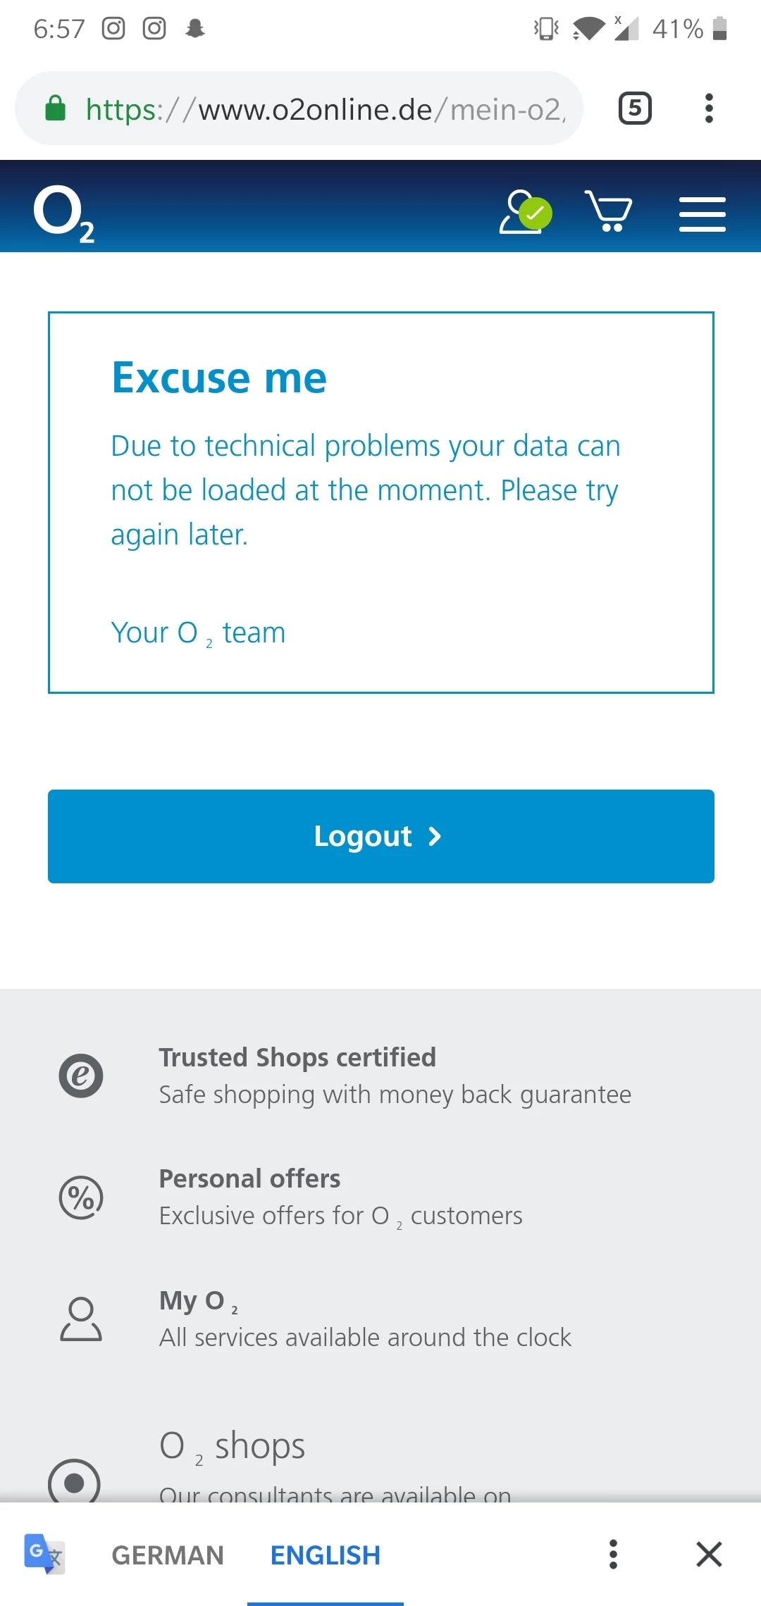Open the shopping cart
This screenshot has height=1606, width=761.
pos(609,211)
